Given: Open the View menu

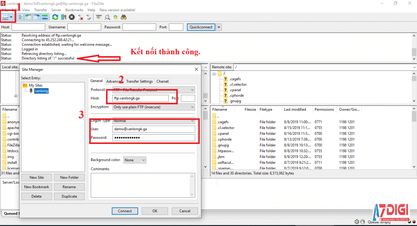Looking at the screenshot, I should point(26,10).
